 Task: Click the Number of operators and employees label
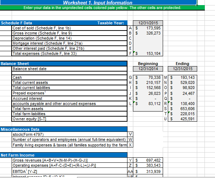click(x=69, y=139)
